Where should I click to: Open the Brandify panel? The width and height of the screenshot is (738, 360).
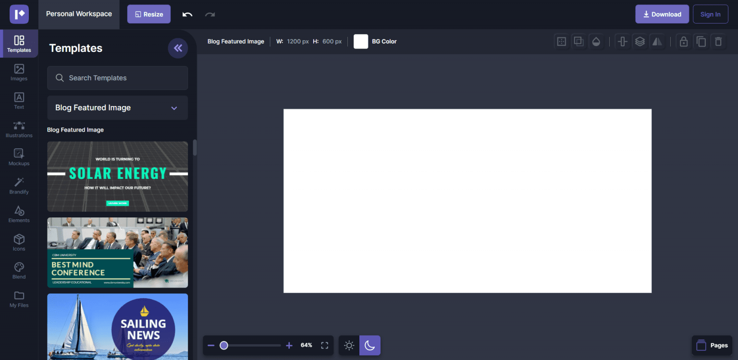point(19,186)
